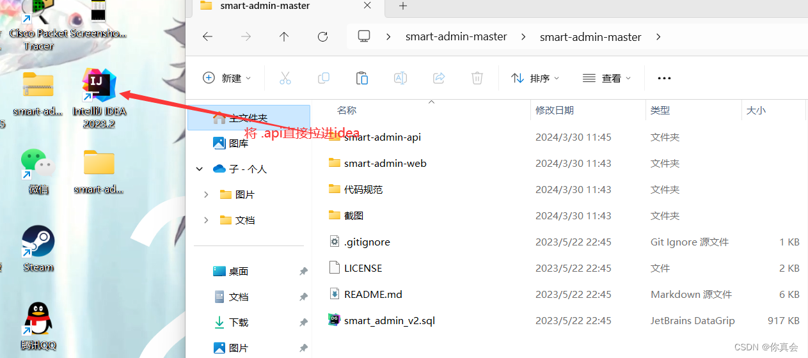Image resolution: width=808 pixels, height=358 pixels.
Task: Click first smart-admin-master breadcrumb segment
Action: (x=456, y=36)
